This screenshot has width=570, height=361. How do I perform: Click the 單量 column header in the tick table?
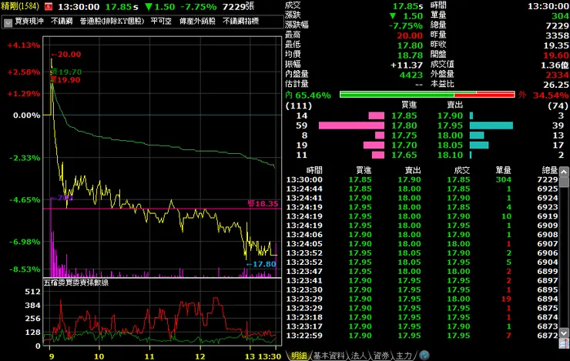[503, 170]
